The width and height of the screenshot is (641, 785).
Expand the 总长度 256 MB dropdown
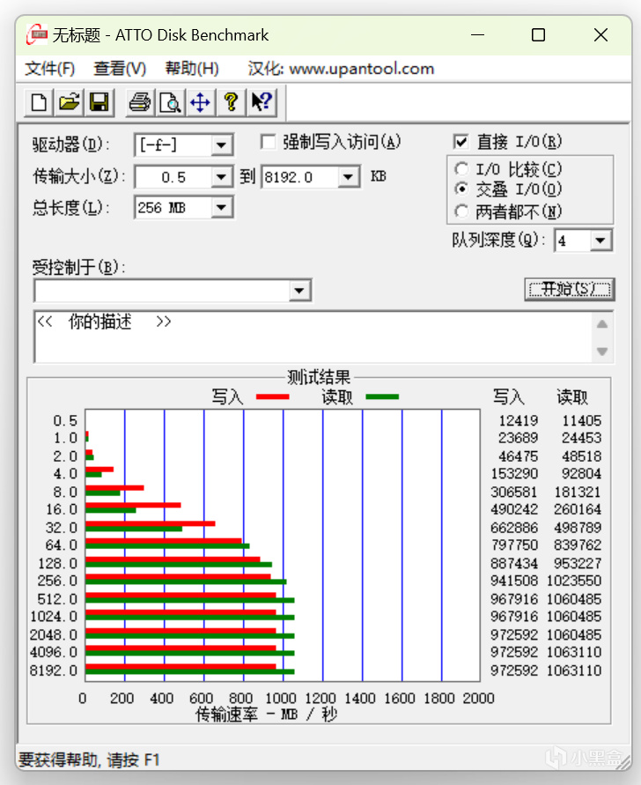221,207
